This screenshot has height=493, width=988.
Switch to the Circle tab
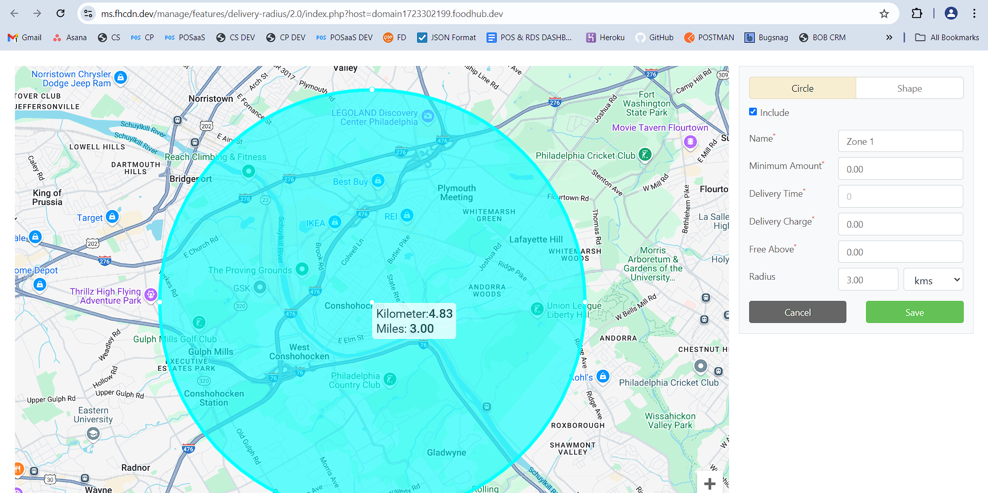[802, 88]
